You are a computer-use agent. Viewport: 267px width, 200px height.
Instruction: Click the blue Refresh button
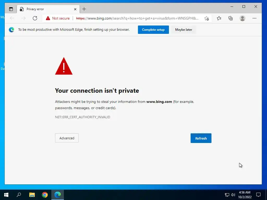pos(201,138)
